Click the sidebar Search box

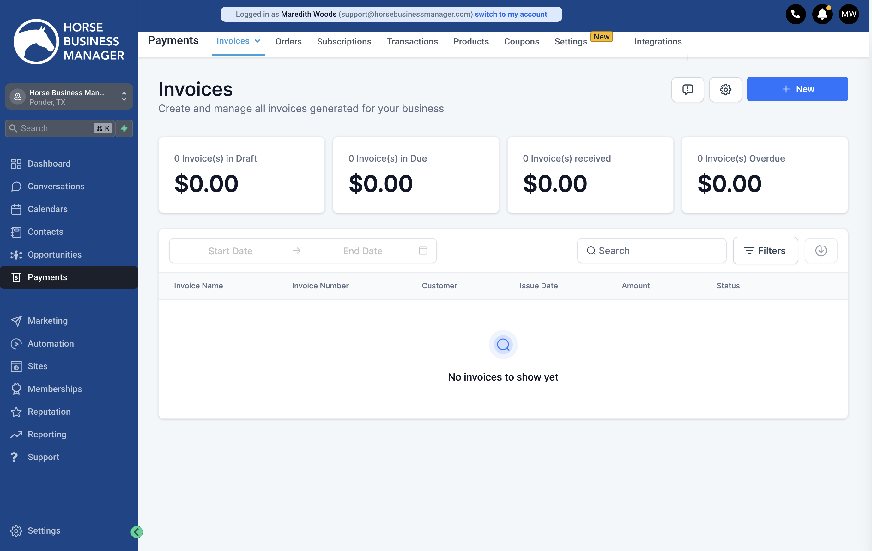coord(60,128)
